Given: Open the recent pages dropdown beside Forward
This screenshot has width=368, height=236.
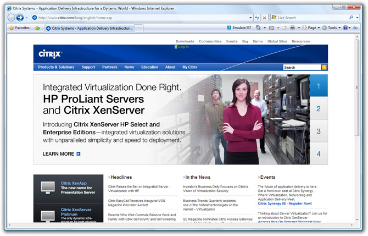Looking at the screenshot, I should pyautogui.click(x=26, y=18).
